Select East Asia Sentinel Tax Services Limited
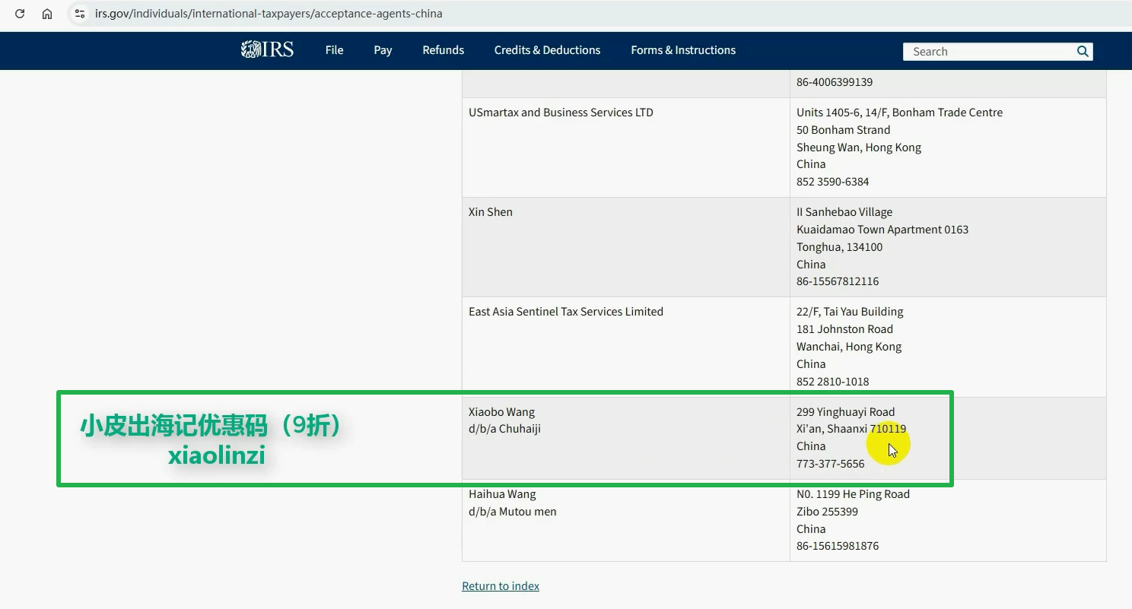The image size is (1132, 609). point(566,312)
